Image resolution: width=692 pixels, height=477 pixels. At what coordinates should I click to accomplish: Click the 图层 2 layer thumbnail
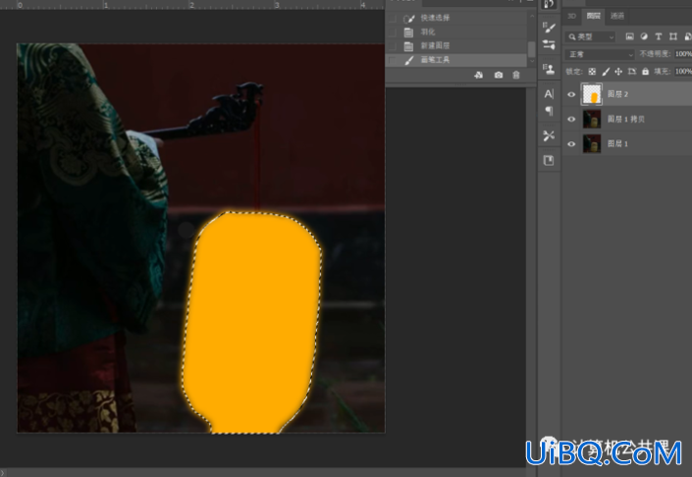[591, 94]
